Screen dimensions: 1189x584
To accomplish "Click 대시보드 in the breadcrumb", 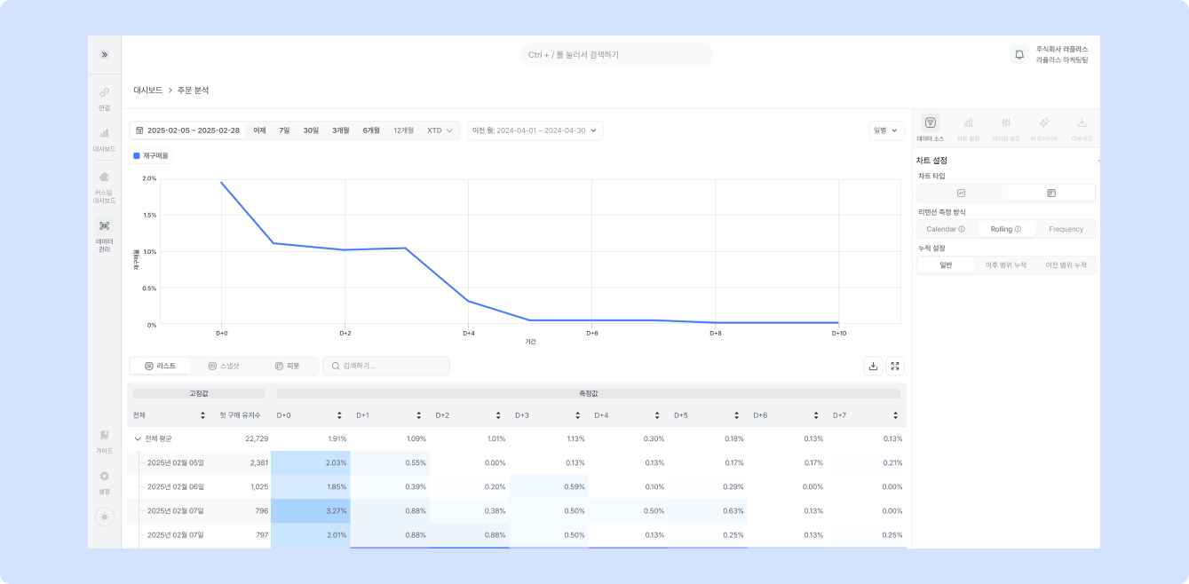I will [147, 91].
